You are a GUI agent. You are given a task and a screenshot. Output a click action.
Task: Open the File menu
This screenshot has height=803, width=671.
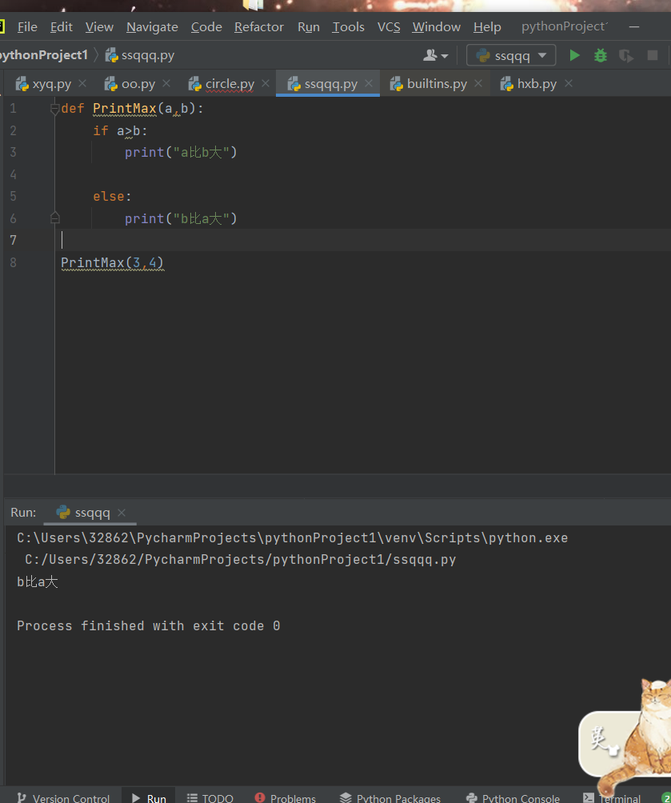coord(27,26)
